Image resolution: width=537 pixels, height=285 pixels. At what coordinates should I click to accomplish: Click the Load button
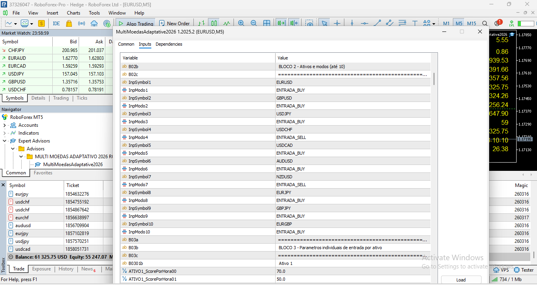461,280
